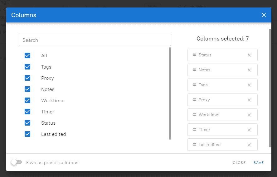
Task: Remove Status from selected columns
Action: click(249, 55)
